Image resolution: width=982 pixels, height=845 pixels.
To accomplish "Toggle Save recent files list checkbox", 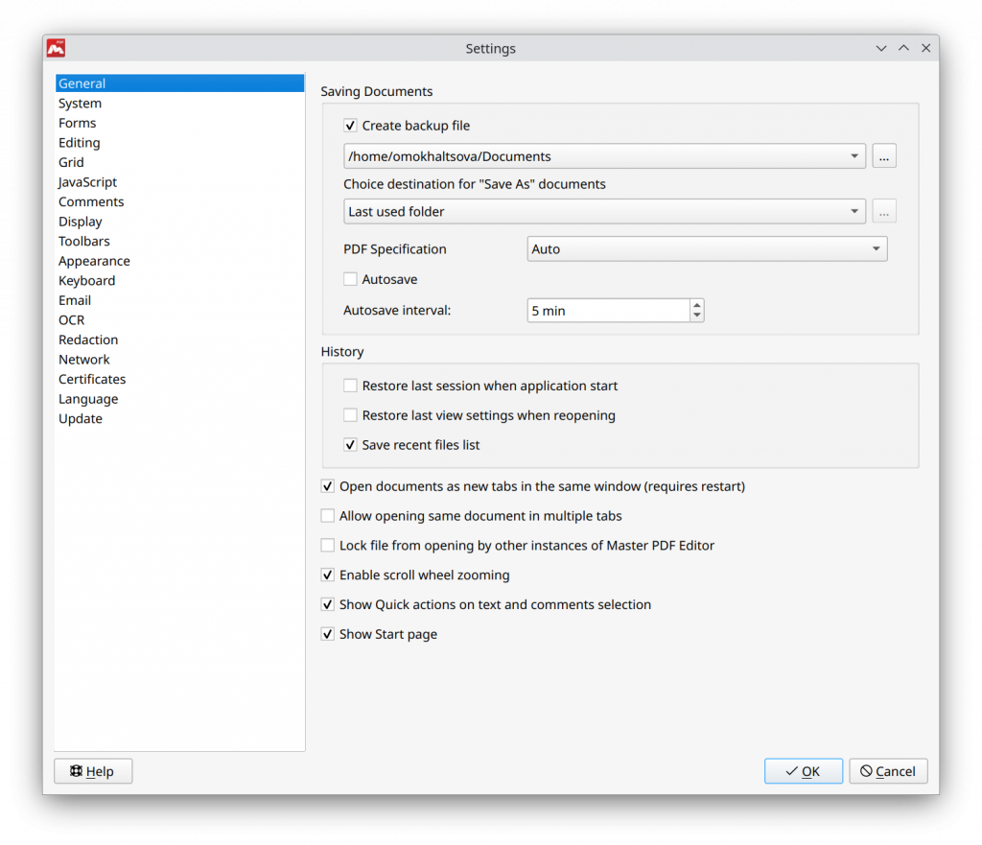I will (350, 445).
